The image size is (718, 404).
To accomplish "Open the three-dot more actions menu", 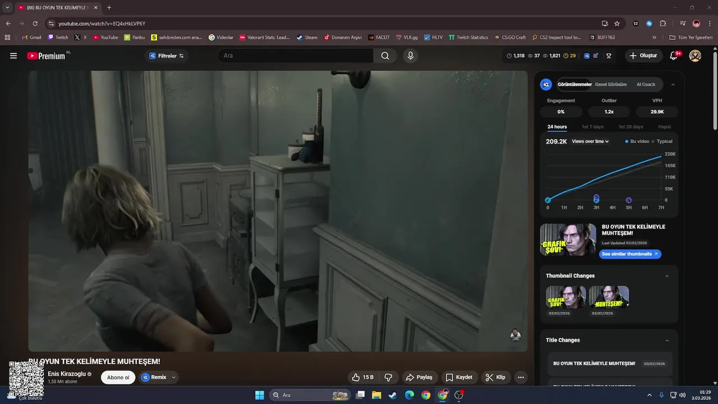I will point(521,377).
